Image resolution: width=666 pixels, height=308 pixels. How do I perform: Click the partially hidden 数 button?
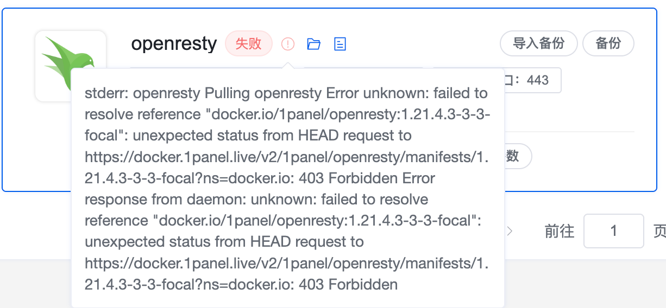tap(515, 156)
